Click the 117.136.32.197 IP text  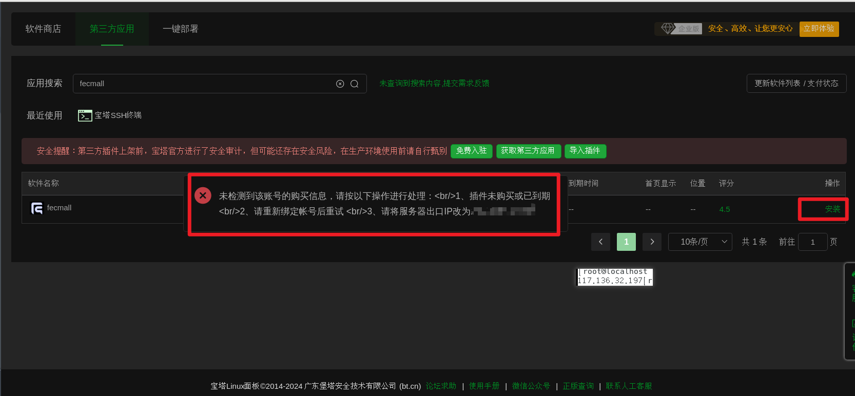pos(610,281)
